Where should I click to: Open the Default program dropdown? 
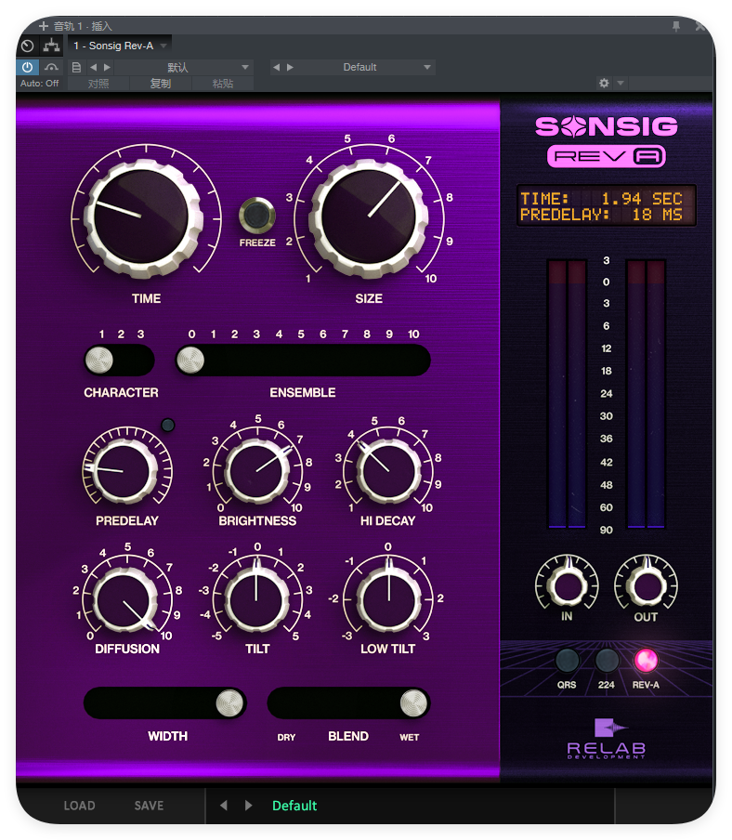tap(364, 67)
